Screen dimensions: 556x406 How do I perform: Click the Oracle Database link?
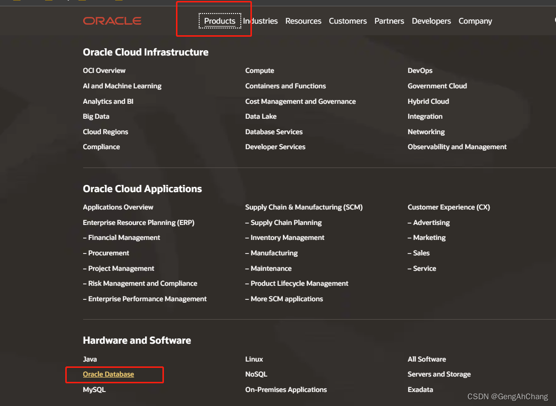tap(108, 374)
